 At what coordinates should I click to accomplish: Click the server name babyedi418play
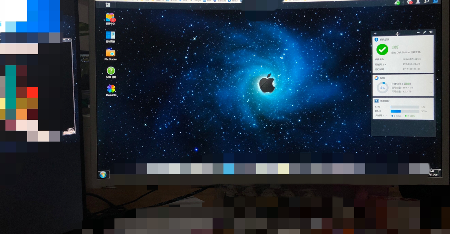(x=412, y=59)
